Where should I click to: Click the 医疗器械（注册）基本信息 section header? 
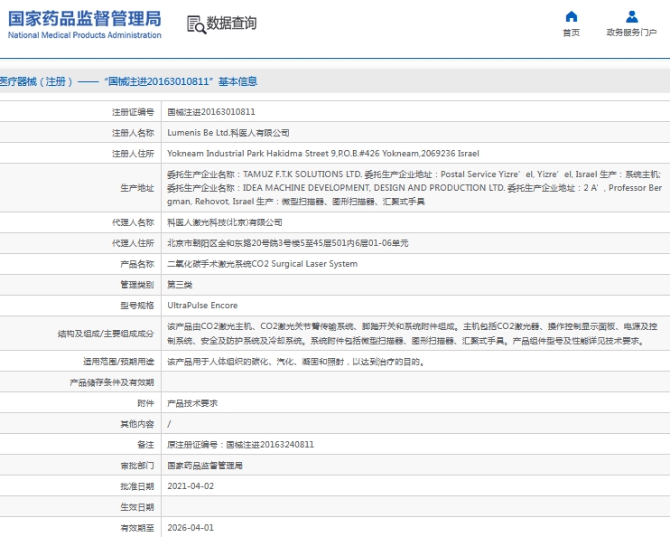128,81
